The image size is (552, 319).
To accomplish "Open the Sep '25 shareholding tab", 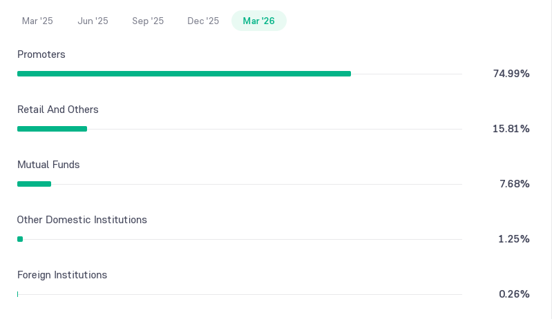I will [148, 21].
